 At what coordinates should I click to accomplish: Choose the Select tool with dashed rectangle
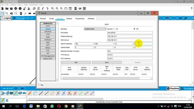coord(2,13)
